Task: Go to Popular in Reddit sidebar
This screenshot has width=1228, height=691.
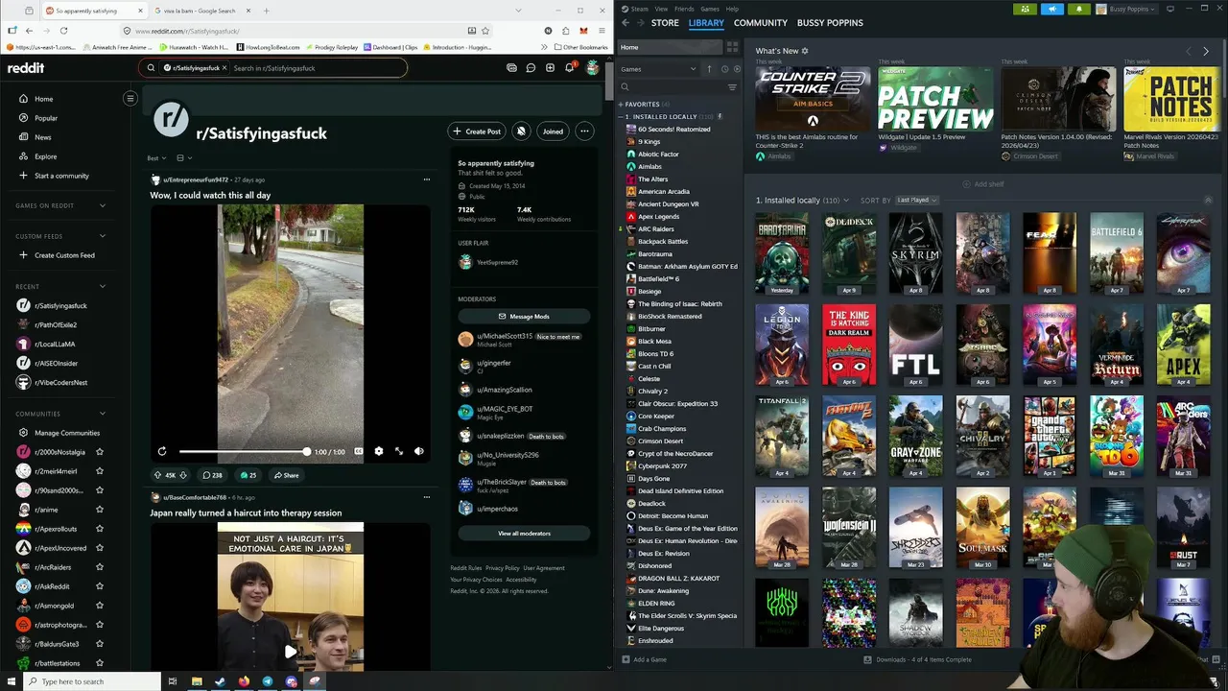Action: [46, 118]
